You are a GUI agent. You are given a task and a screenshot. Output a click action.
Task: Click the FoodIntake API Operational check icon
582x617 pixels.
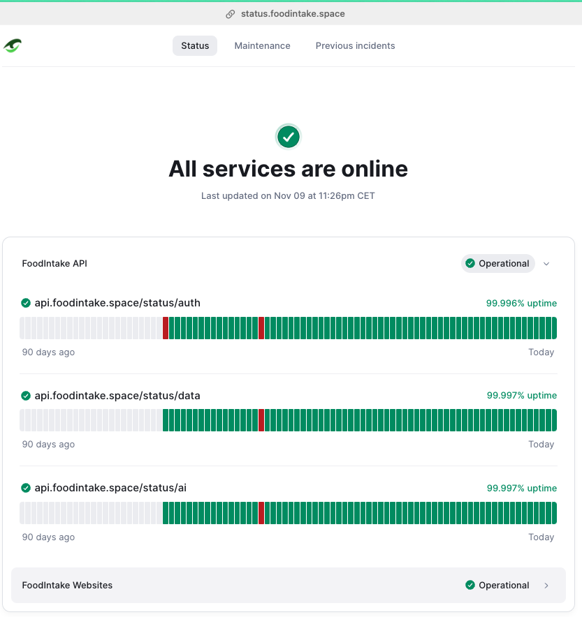tap(470, 264)
